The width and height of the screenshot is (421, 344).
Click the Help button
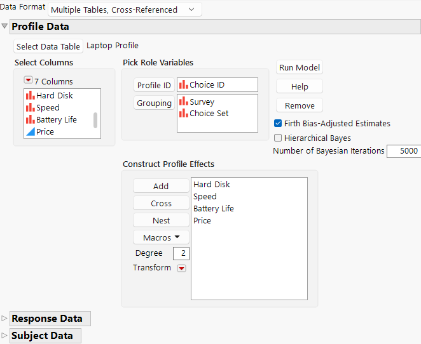[300, 86]
